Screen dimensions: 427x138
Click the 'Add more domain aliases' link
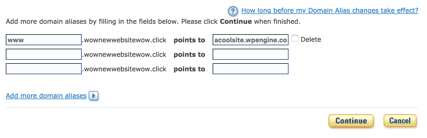[x=46, y=96]
